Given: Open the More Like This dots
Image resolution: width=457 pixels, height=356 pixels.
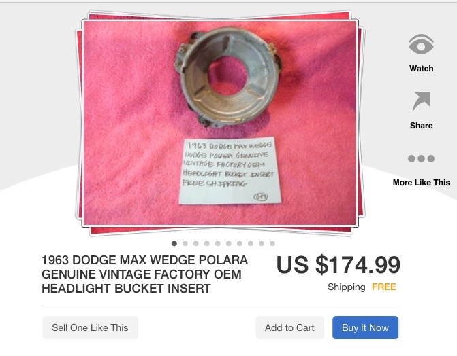Looking at the screenshot, I should tap(421, 158).
